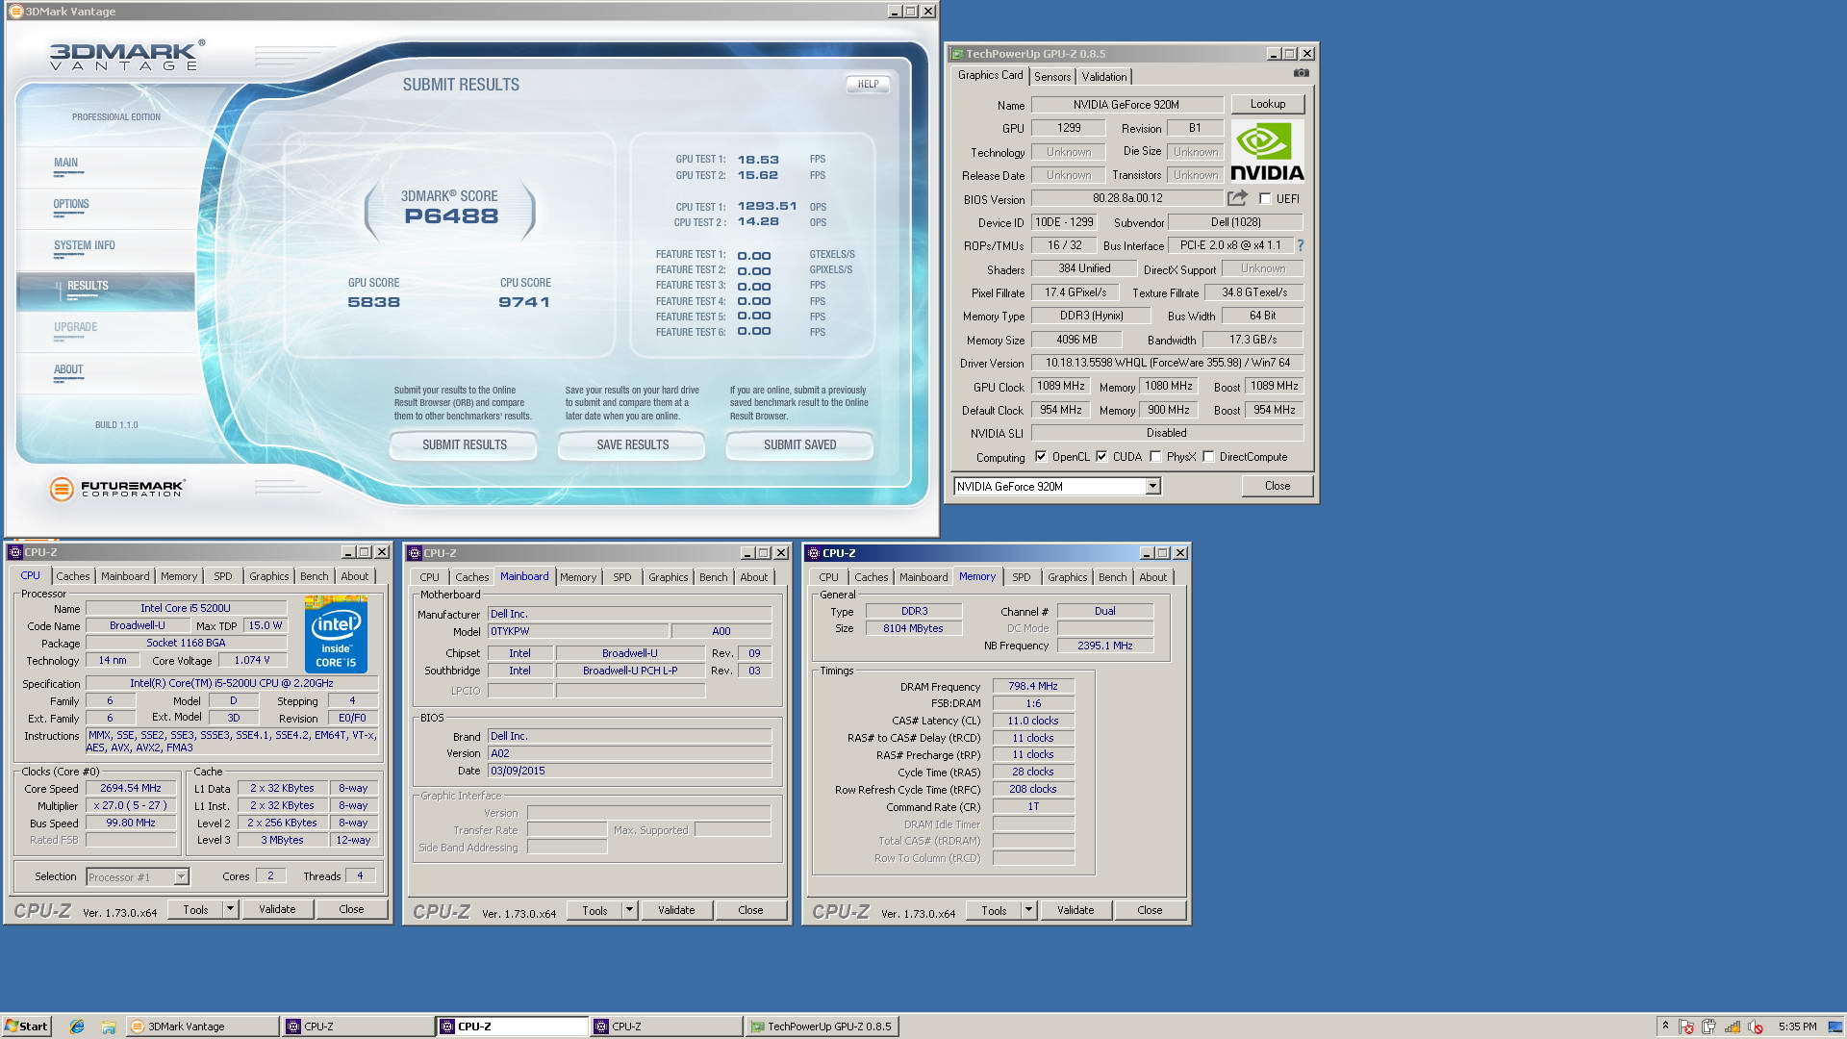Open the GPU selection dropdown NVIDIA GeForce 920M
Viewport: 1847px width, 1039px height.
pos(1151,487)
